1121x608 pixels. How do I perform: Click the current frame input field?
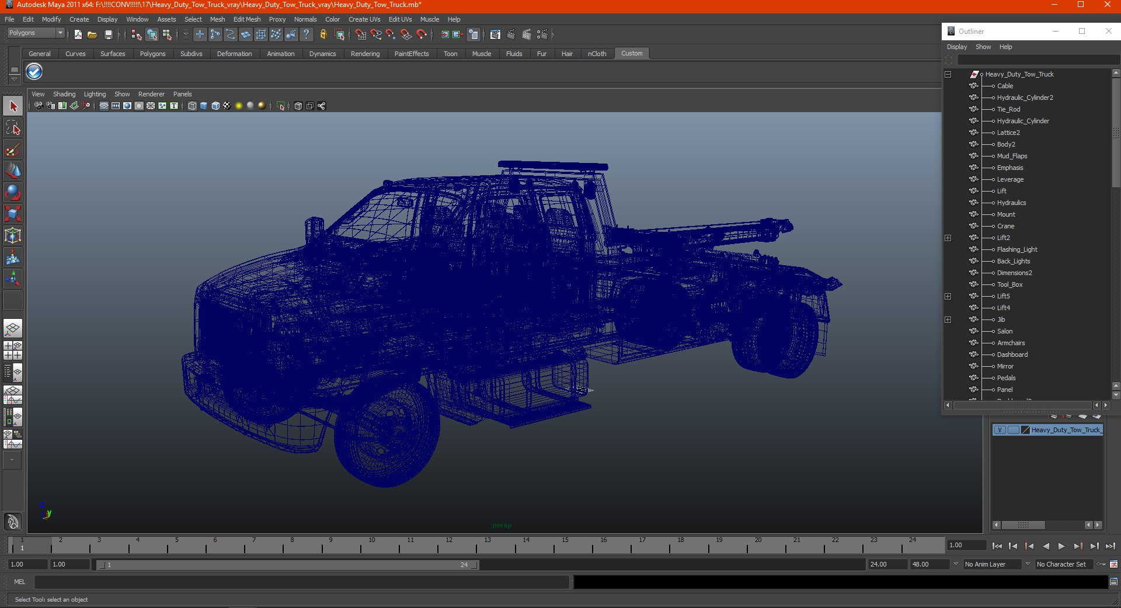966,545
